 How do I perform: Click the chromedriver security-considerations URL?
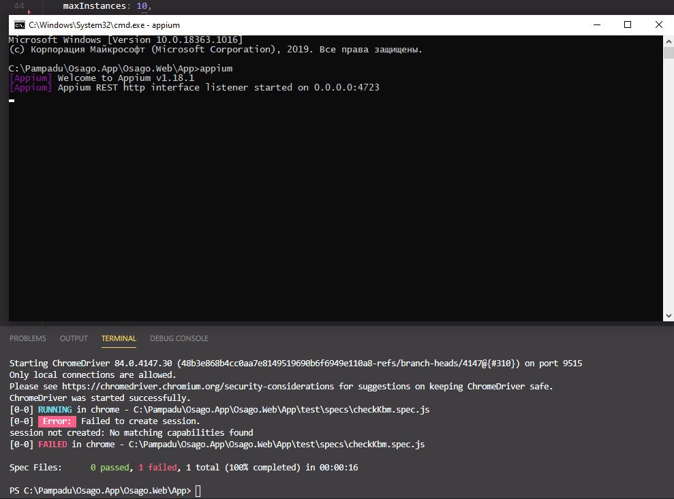pyautogui.click(x=198, y=387)
